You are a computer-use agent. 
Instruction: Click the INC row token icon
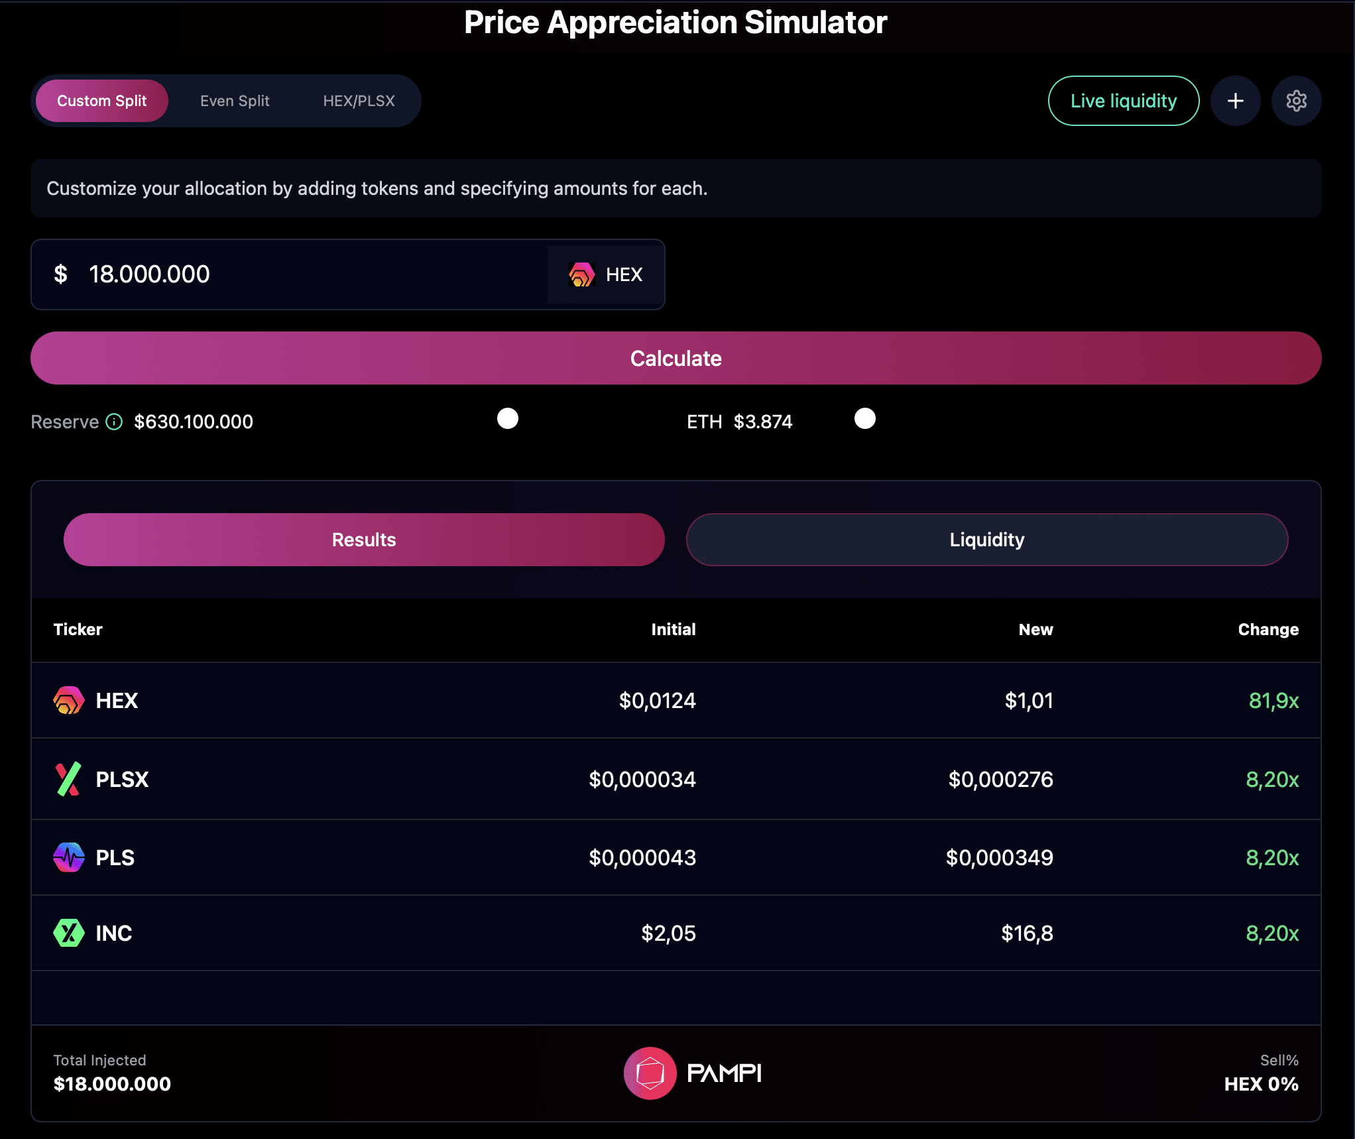point(68,933)
